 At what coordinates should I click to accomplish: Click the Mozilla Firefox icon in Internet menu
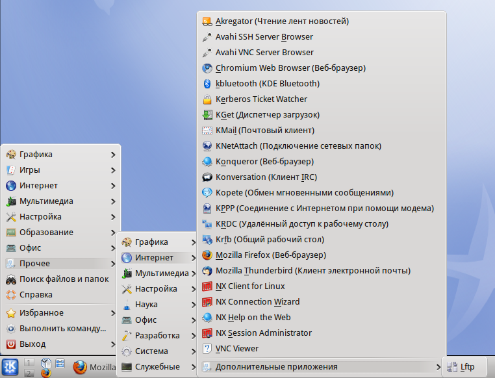coord(207,255)
